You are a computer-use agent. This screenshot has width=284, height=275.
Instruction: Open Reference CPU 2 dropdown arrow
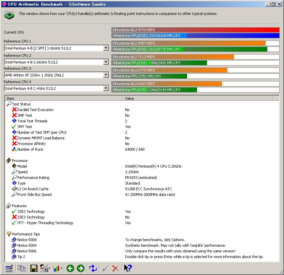coord(106,62)
